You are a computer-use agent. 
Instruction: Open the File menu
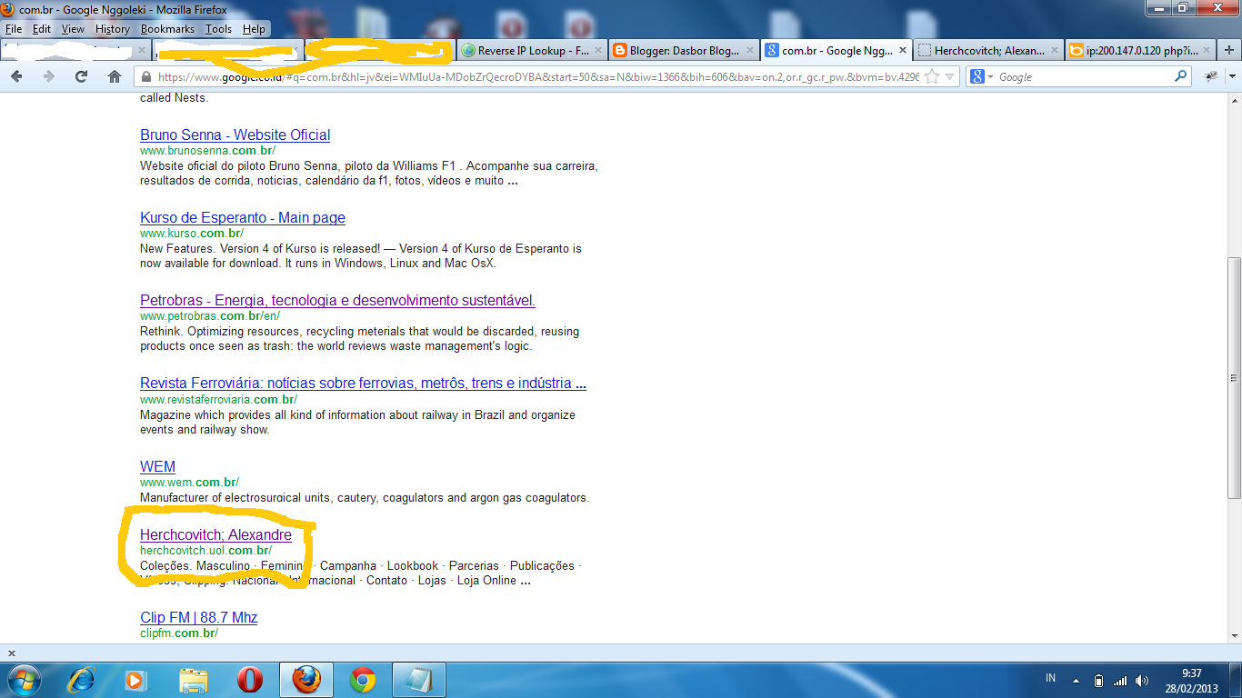tap(14, 29)
